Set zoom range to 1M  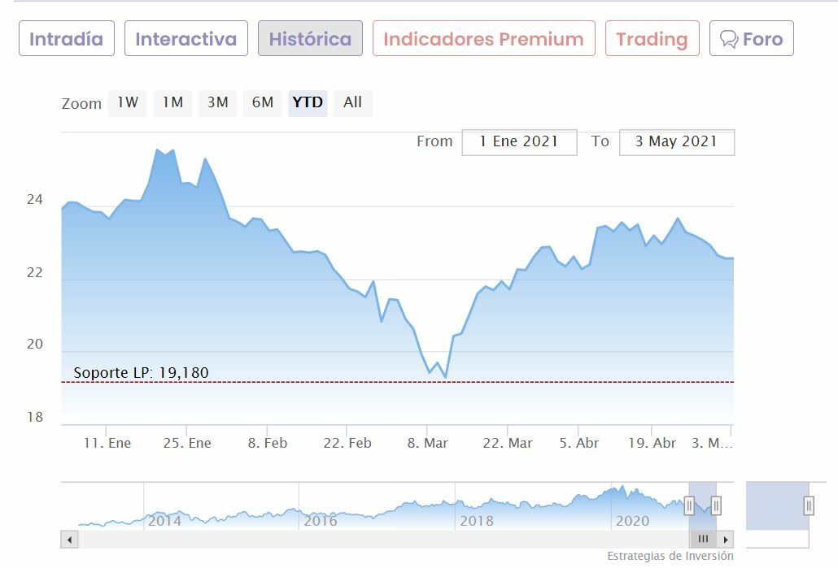pyautogui.click(x=172, y=102)
